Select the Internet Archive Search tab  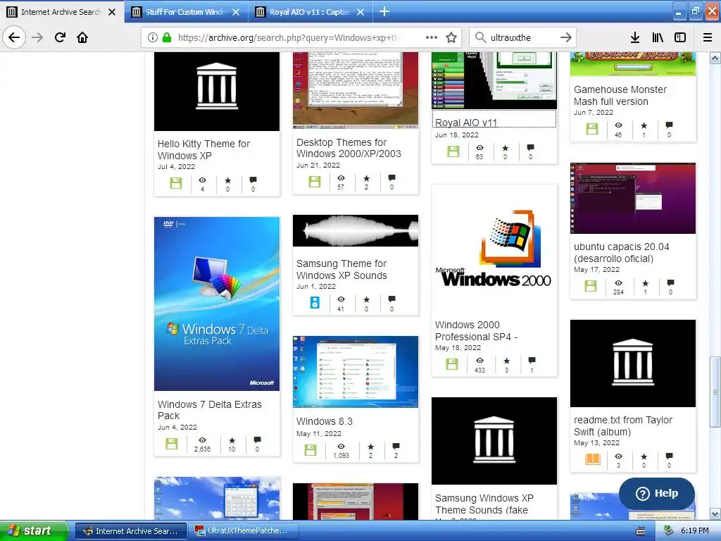click(61, 12)
